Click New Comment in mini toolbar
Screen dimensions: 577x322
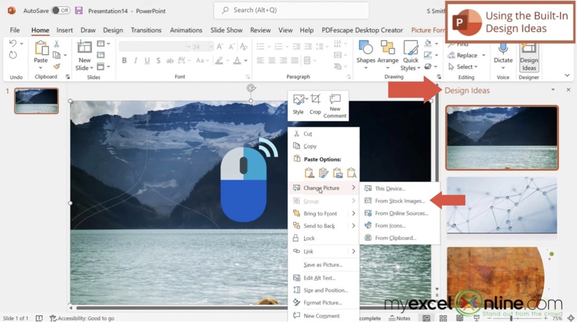[x=335, y=106]
